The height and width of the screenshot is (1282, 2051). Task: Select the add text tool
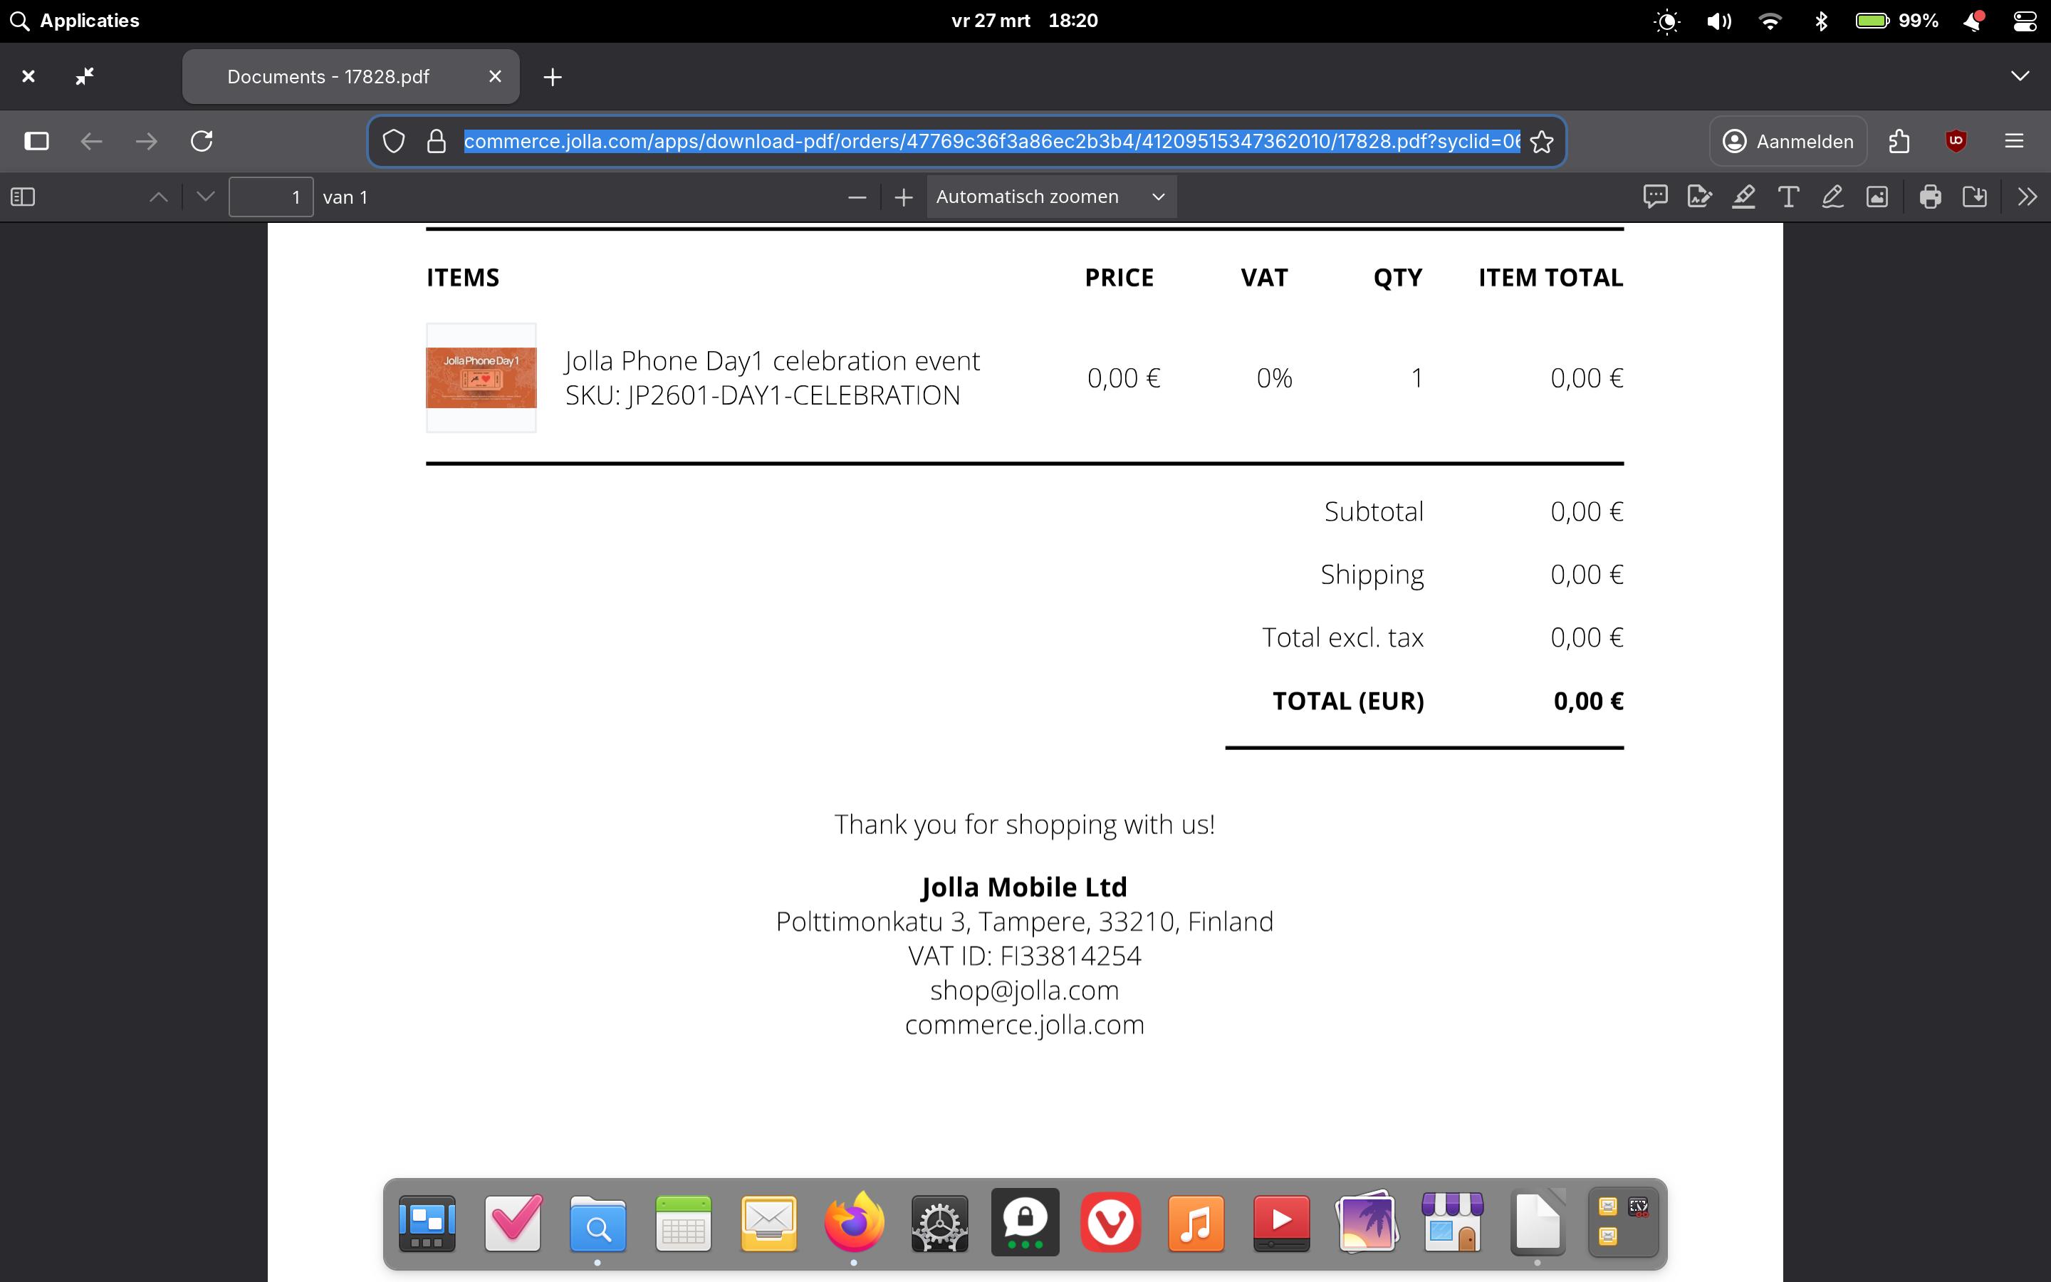tap(1788, 197)
